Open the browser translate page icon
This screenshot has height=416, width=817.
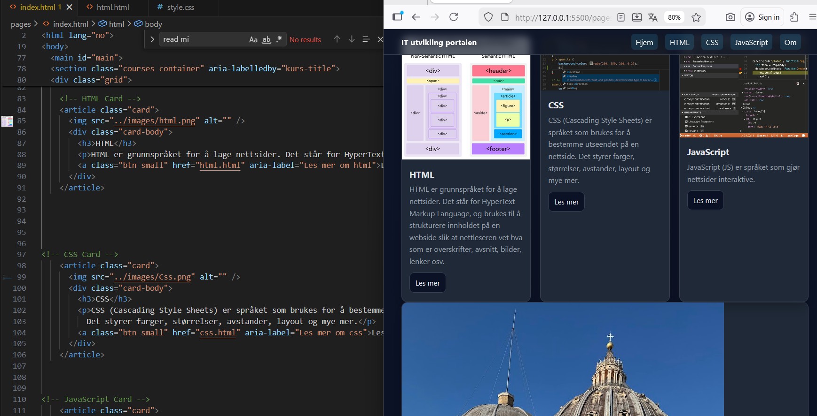point(652,17)
